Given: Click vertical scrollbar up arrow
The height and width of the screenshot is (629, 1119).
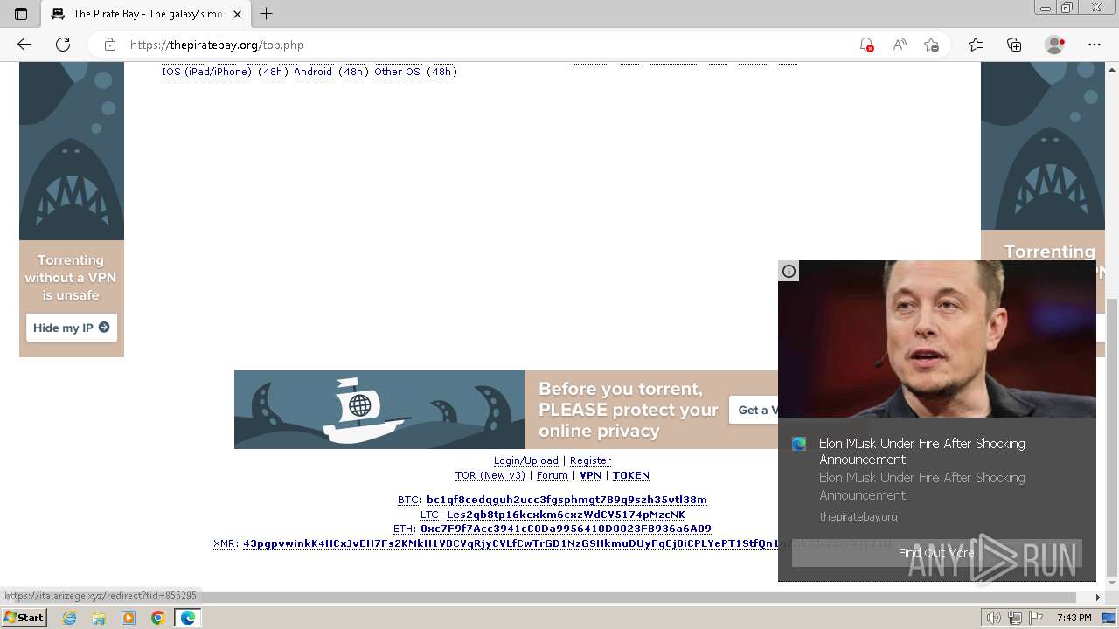Looking at the screenshot, I should tap(1112, 70).
